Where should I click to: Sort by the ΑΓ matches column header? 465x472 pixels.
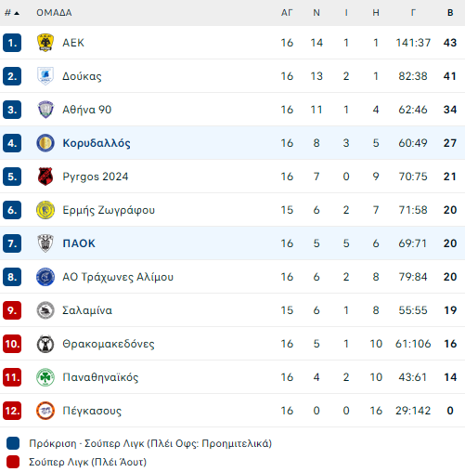[x=287, y=13]
